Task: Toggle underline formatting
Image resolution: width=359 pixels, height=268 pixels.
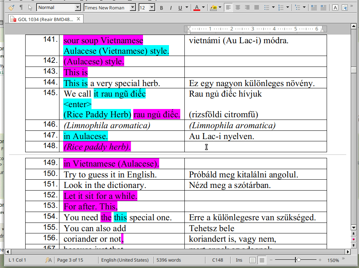Action: pos(180,8)
